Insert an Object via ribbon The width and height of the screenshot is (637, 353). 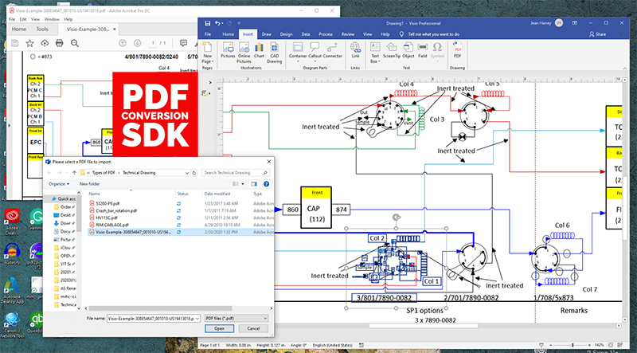click(408, 50)
